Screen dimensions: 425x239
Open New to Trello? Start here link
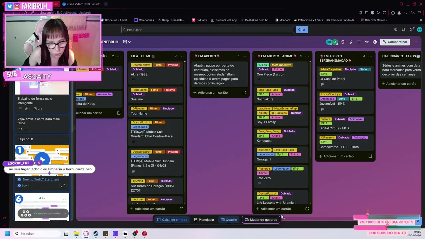[x=41, y=179]
